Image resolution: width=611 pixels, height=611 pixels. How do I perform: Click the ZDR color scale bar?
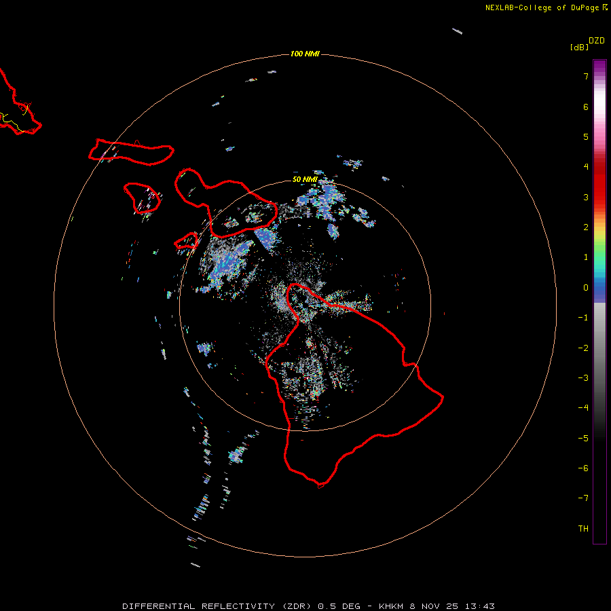(599, 301)
